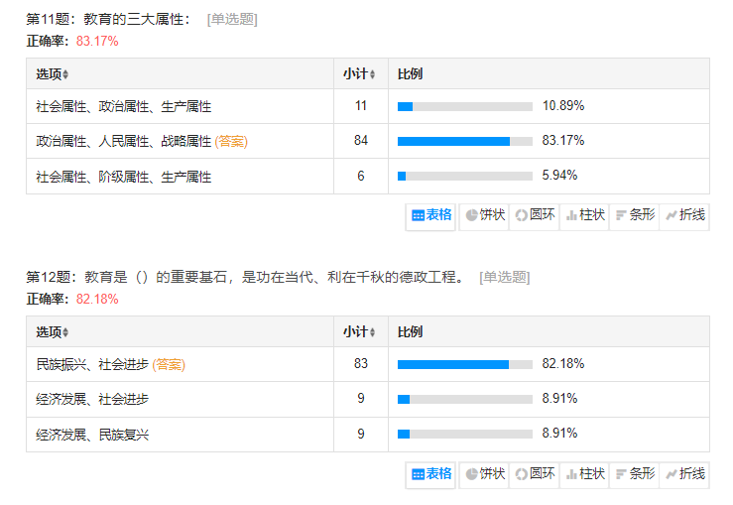Sort question 11 by 小计 column
The image size is (733, 505).
(359, 74)
